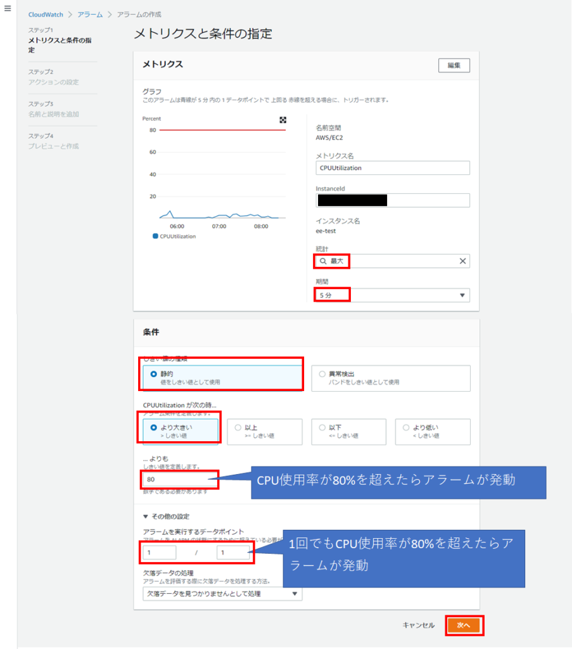Screen dimensions: 572x649
Task: Click the アラームの作成 breadcrumb text
Action: click(139, 15)
